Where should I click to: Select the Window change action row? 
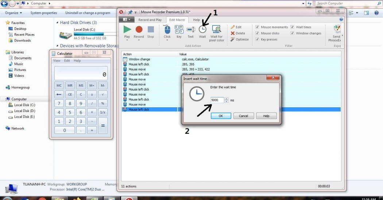tap(231, 59)
